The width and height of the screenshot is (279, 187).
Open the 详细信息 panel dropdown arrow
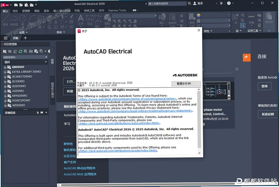(46, 112)
